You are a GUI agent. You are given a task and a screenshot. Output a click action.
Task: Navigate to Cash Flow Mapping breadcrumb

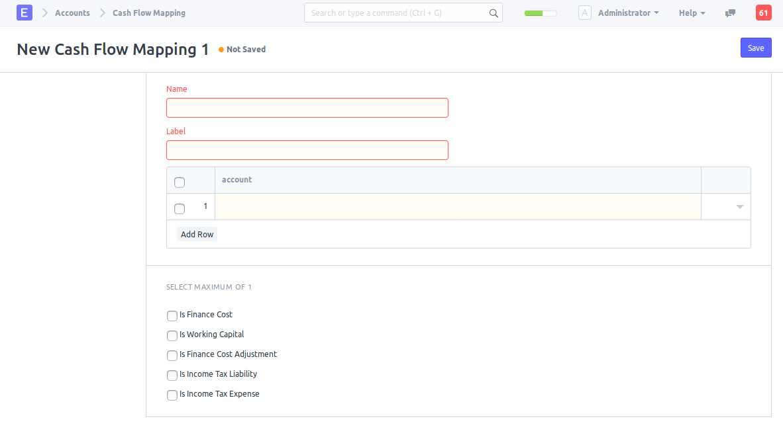(149, 13)
